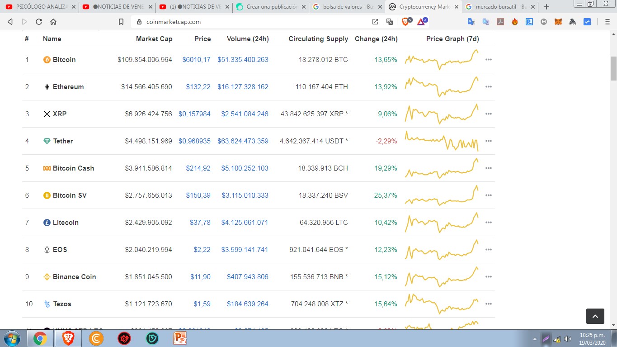The height and width of the screenshot is (347, 617).
Task: Open the Brave Rewards triangle icon
Action: [421, 21]
